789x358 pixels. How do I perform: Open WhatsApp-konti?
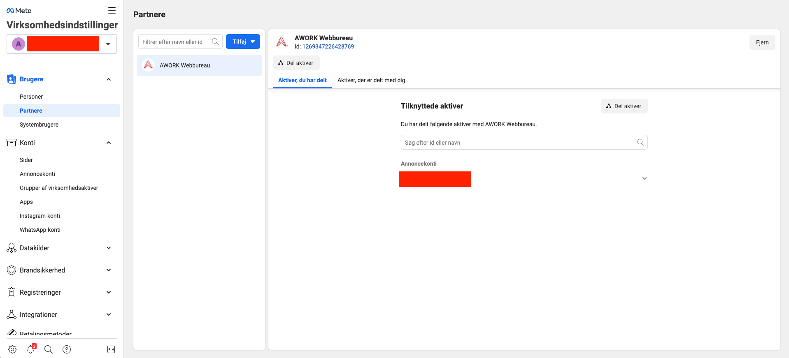pos(40,230)
